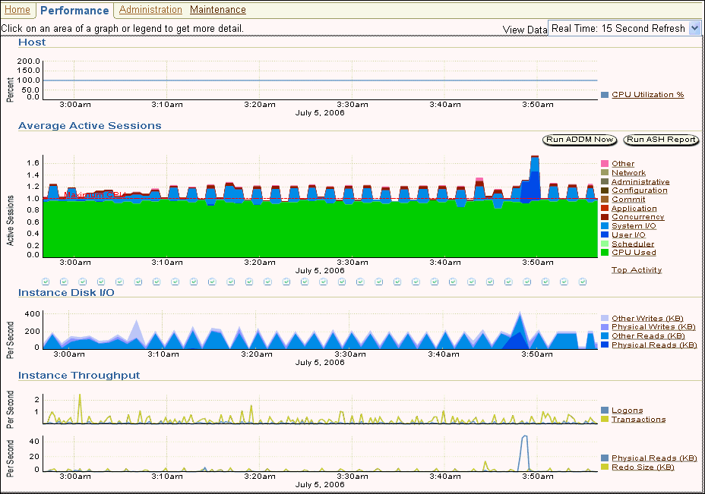This screenshot has height=494, width=705.
Task: Open the Top Activity link
Action: pos(636,270)
